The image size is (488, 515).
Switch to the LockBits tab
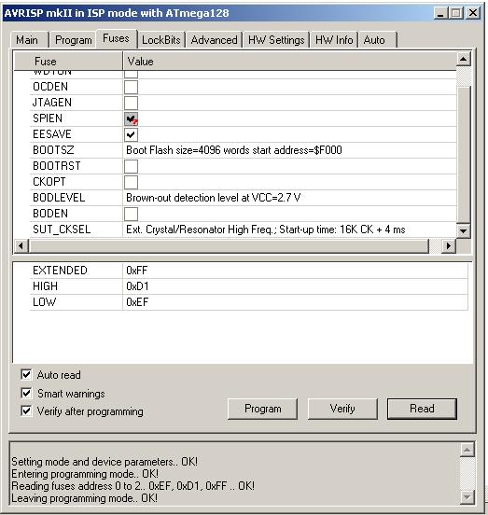pos(160,40)
